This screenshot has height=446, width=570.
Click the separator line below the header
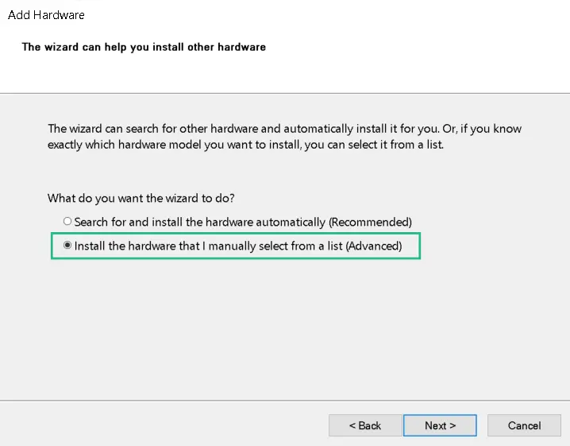pos(285,93)
